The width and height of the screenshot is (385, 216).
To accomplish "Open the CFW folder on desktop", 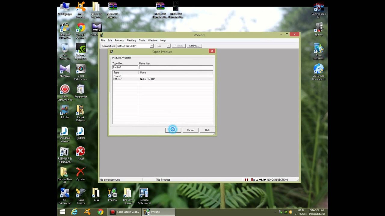I will pos(96,194).
